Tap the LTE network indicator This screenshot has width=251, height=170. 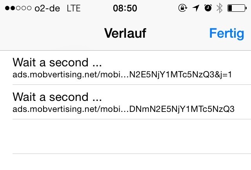pos(74,8)
